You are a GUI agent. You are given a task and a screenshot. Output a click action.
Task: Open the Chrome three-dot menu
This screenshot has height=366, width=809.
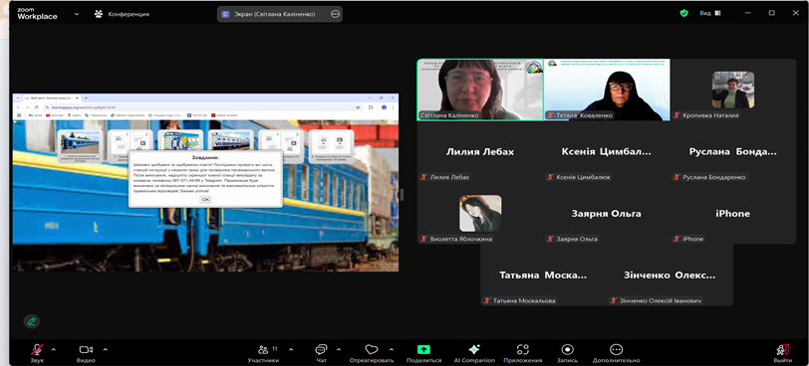coord(394,107)
